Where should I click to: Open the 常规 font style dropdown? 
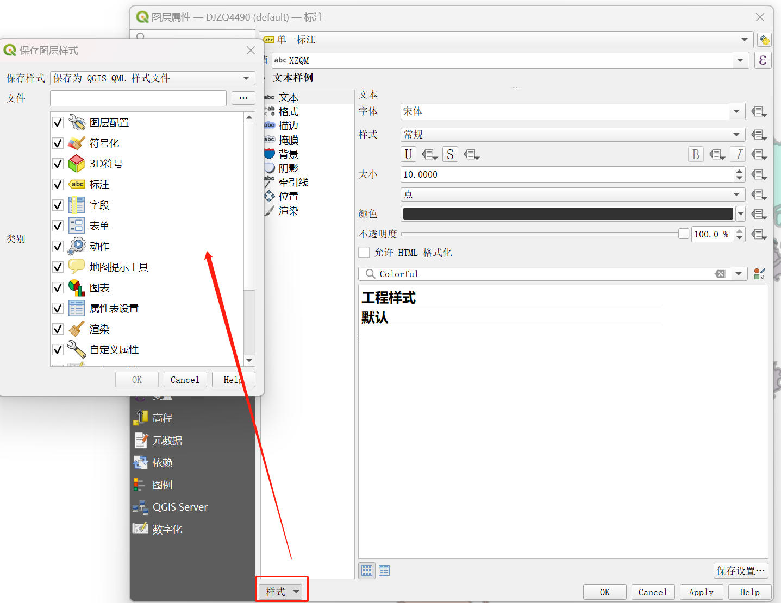click(x=573, y=135)
